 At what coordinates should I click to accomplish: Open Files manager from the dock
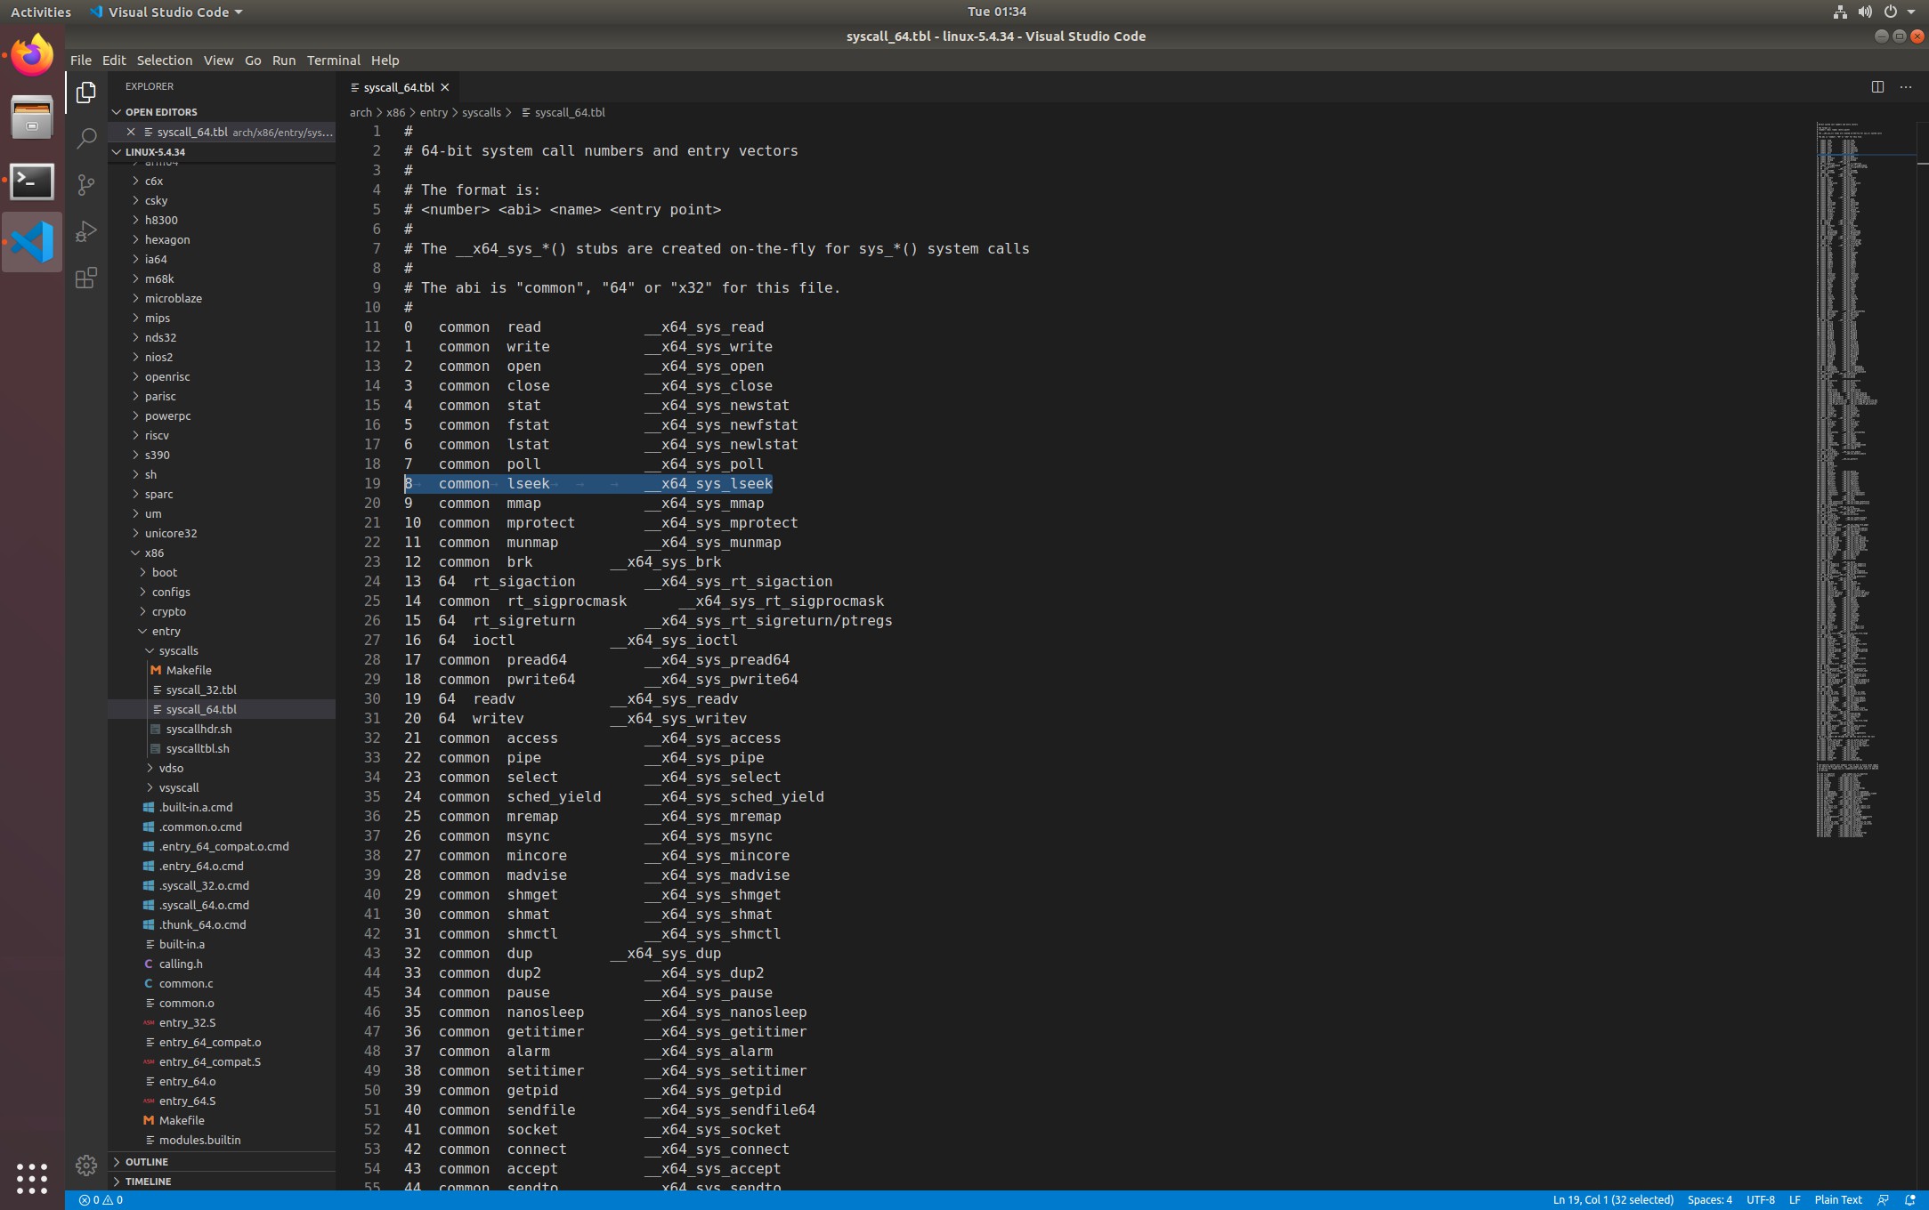click(32, 117)
